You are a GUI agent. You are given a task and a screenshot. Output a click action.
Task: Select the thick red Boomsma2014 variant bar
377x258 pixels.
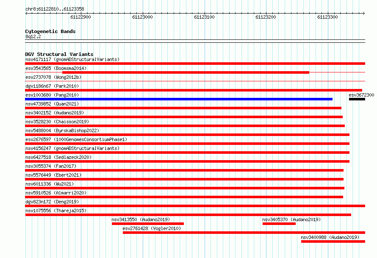(186, 72)
